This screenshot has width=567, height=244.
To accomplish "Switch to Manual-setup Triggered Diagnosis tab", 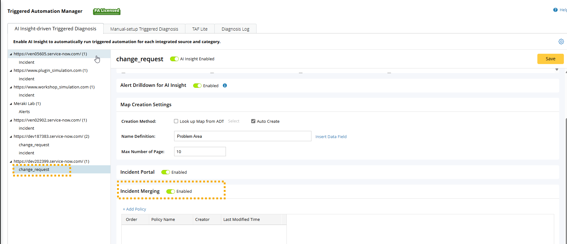I will pos(144,29).
